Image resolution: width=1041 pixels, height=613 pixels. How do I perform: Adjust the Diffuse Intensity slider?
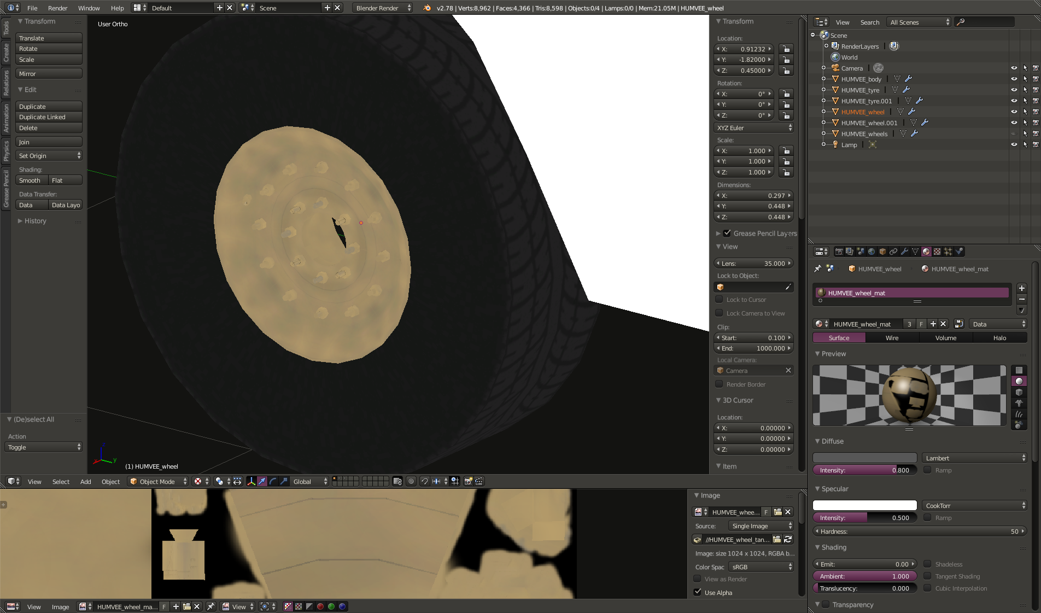click(864, 470)
